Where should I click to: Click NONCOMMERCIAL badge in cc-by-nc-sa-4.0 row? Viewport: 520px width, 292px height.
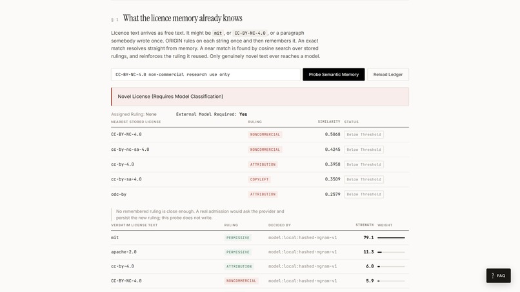coord(265,150)
